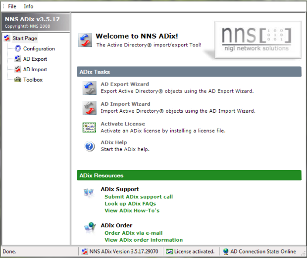Image resolution: width=307 pixels, height=258 pixels.
Task: Click Export Active Directory objects description text
Action: [177, 91]
